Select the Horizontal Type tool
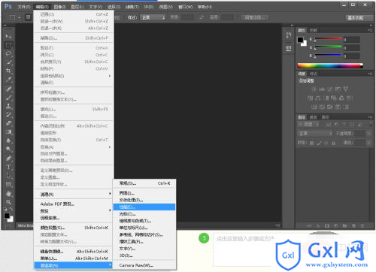The width and height of the screenshot is (376, 272). [x=8, y=167]
